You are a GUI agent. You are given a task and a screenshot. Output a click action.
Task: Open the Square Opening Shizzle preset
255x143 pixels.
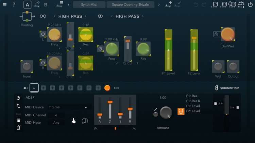(x=130, y=4)
